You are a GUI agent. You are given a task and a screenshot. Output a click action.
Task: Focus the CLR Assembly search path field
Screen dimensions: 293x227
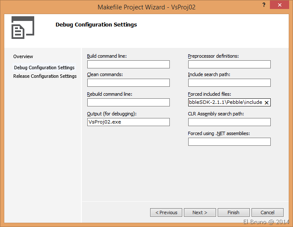click(229, 122)
